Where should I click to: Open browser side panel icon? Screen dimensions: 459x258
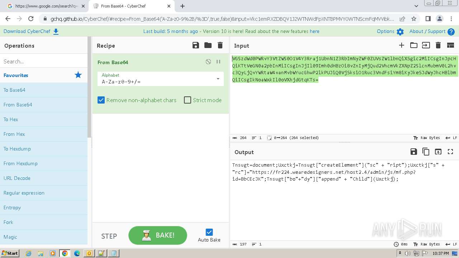(x=428, y=19)
